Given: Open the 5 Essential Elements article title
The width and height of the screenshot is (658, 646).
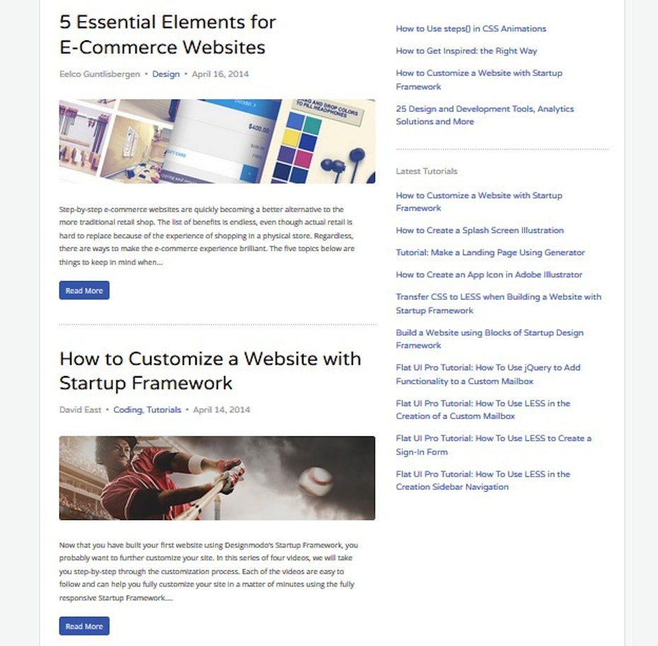Looking at the screenshot, I should coord(168,35).
